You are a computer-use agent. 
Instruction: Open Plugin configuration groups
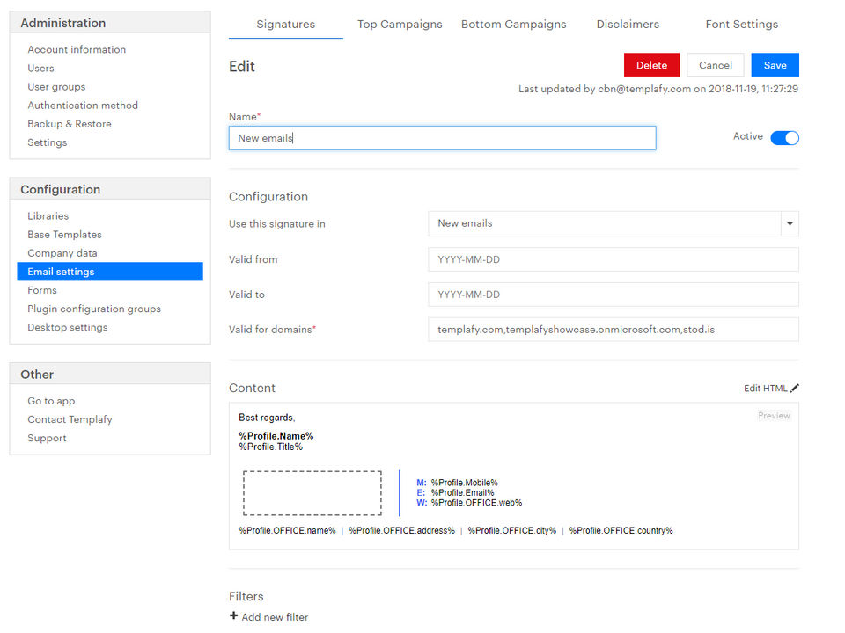(x=94, y=309)
